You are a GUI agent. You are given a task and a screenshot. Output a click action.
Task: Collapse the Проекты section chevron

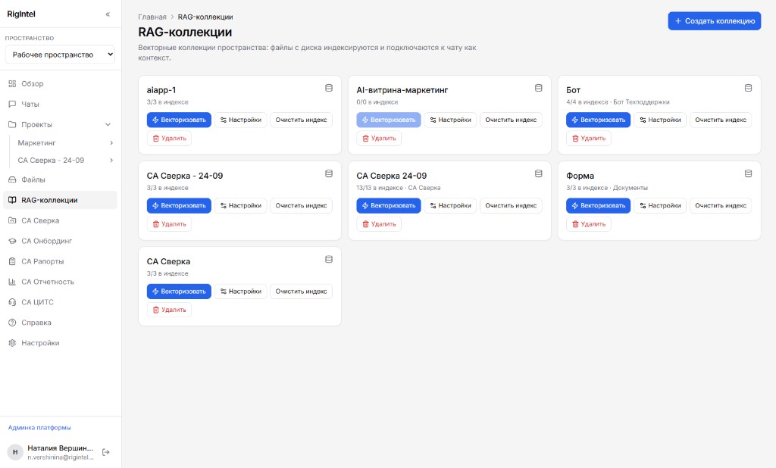(x=108, y=125)
